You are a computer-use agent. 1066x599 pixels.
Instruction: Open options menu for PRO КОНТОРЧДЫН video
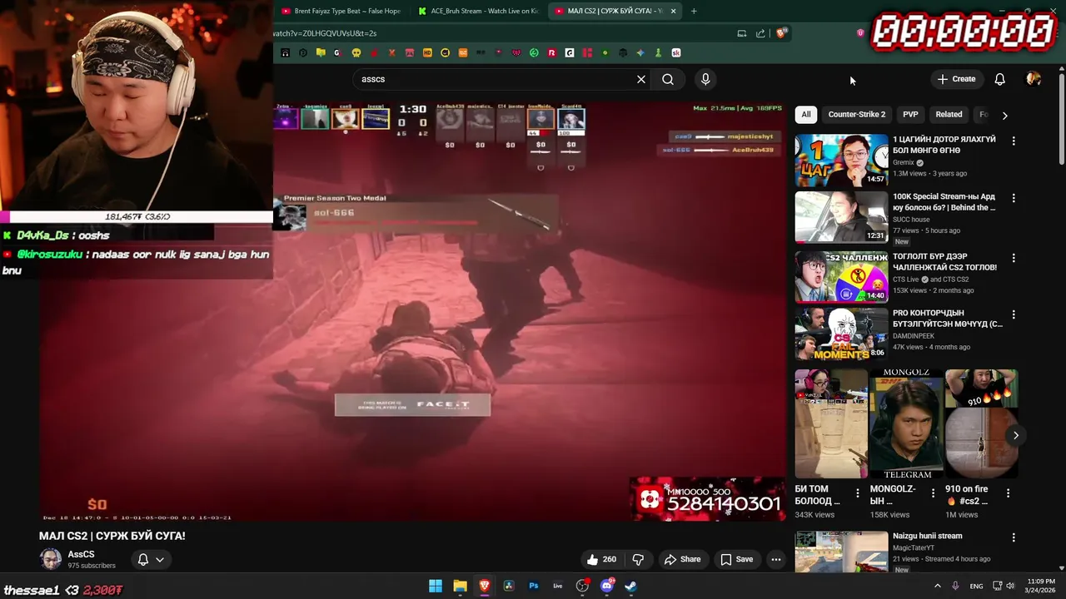click(1014, 314)
